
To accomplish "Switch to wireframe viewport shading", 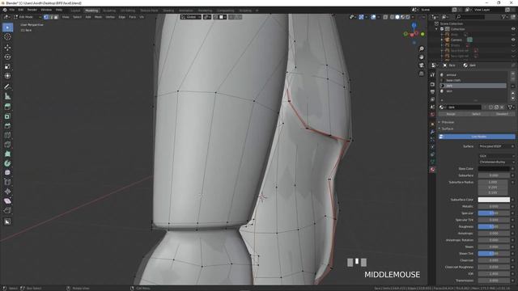I will pos(392,17).
